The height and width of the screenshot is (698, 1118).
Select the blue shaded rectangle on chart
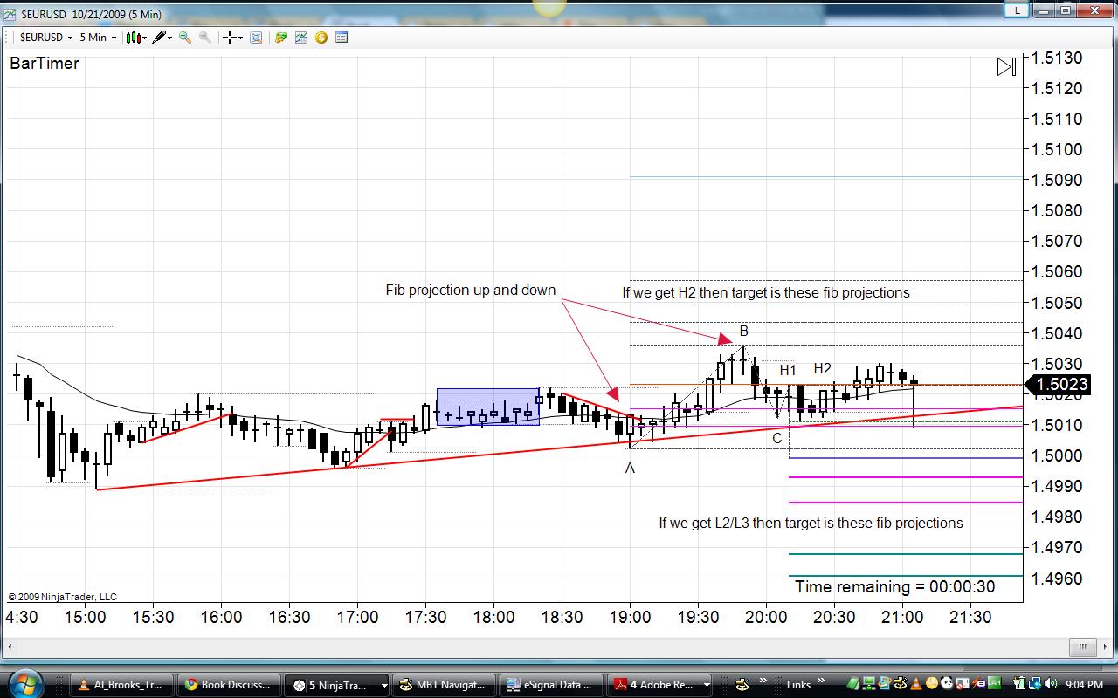pos(488,406)
